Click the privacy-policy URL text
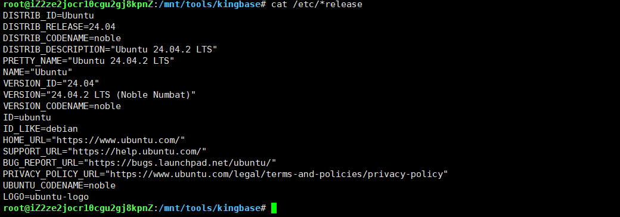Viewport: 620px width, 217px height. [x=279, y=174]
